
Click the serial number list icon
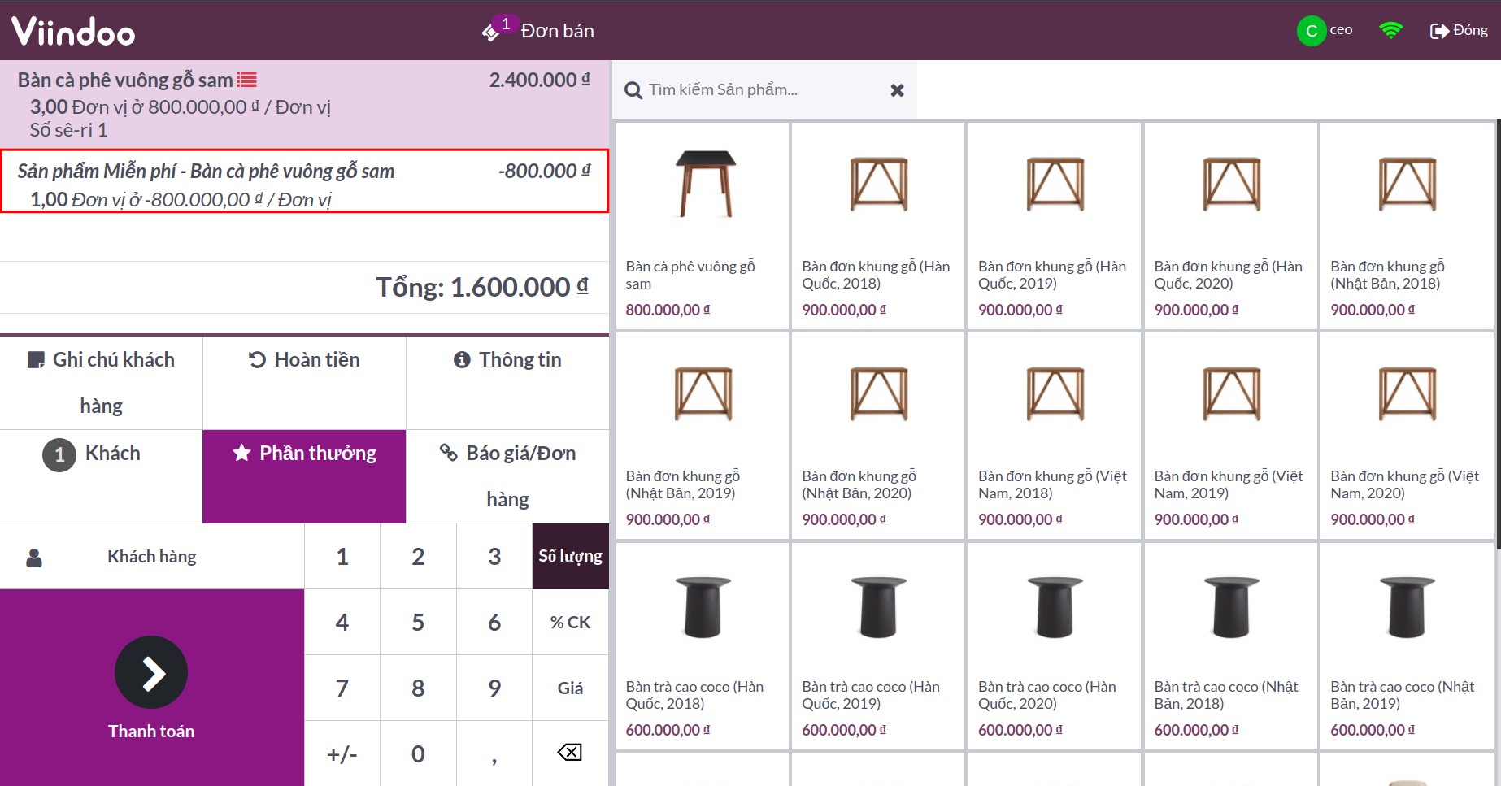pos(246,80)
